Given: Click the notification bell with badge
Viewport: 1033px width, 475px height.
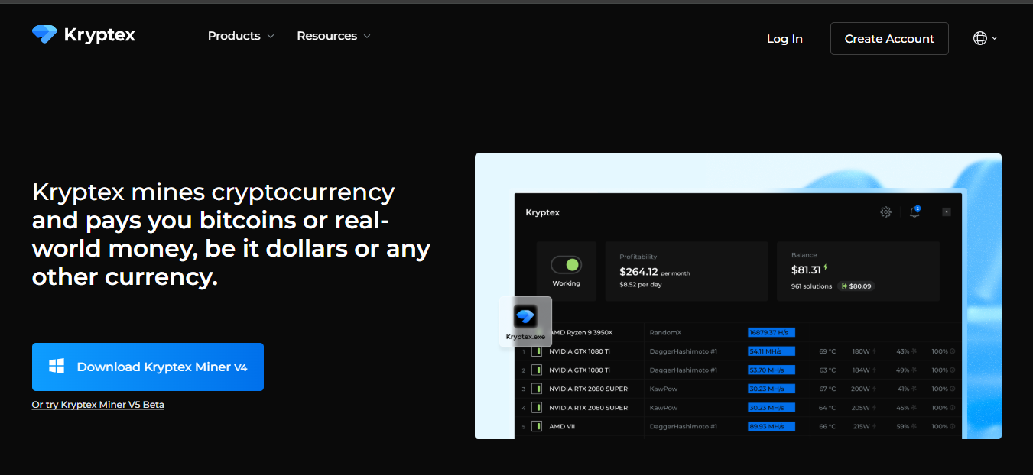Looking at the screenshot, I should pos(914,212).
